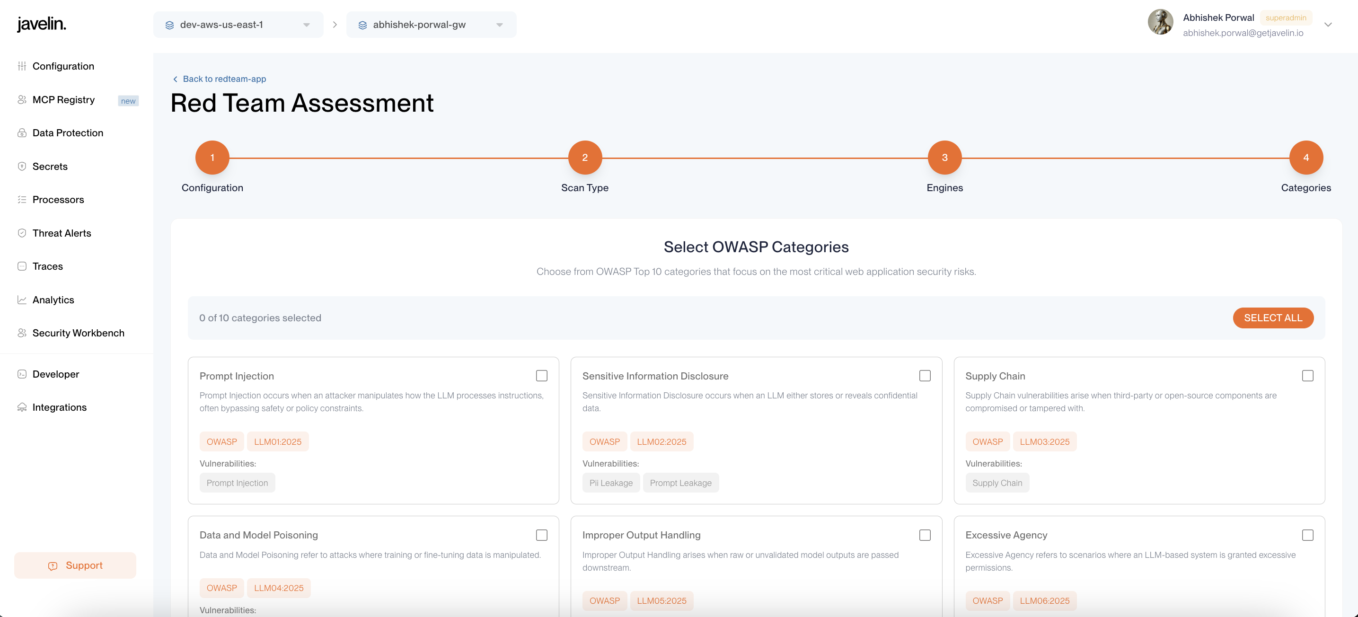Click the Supply Chain vulnerability chip
The height and width of the screenshot is (617, 1358).
(997, 483)
